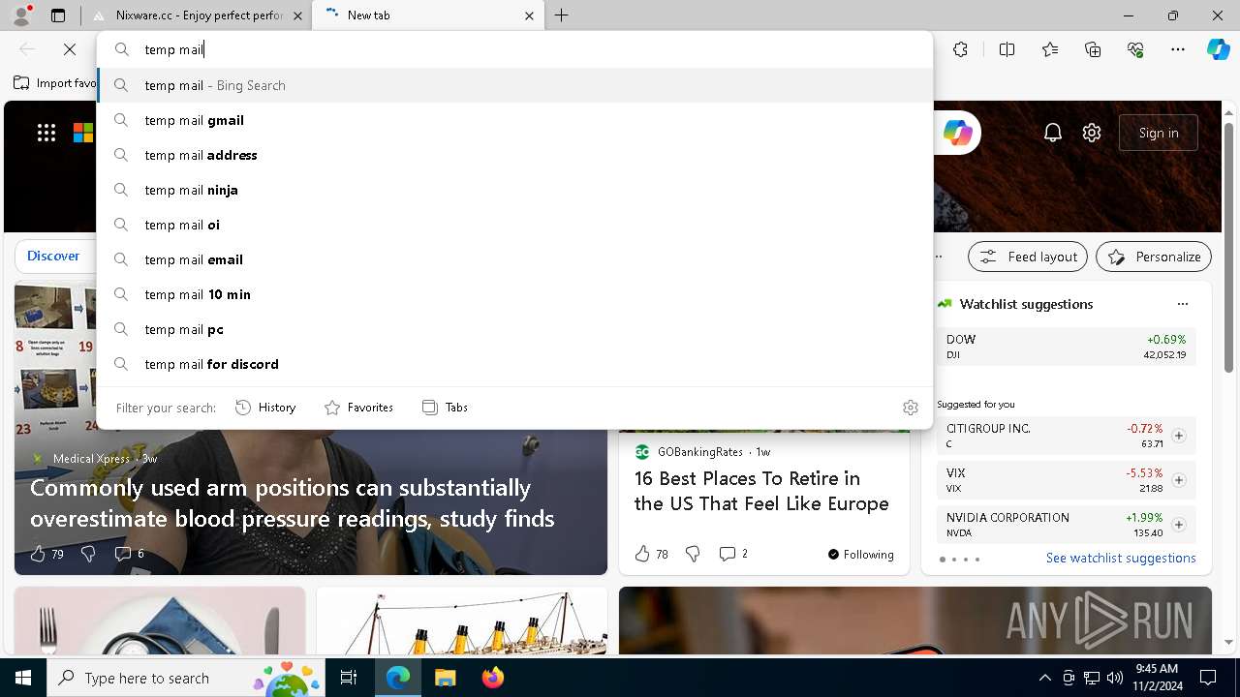Add NVIDIA Corporation to watchlist
This screenshot has height=697, width=1240.
1178,525
